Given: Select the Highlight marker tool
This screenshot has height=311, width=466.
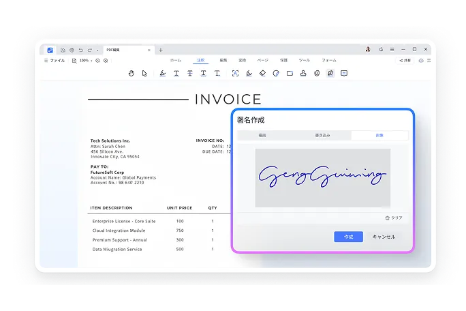Looking at the screenshot, I should pyautogui.click(x=163, y=73).
